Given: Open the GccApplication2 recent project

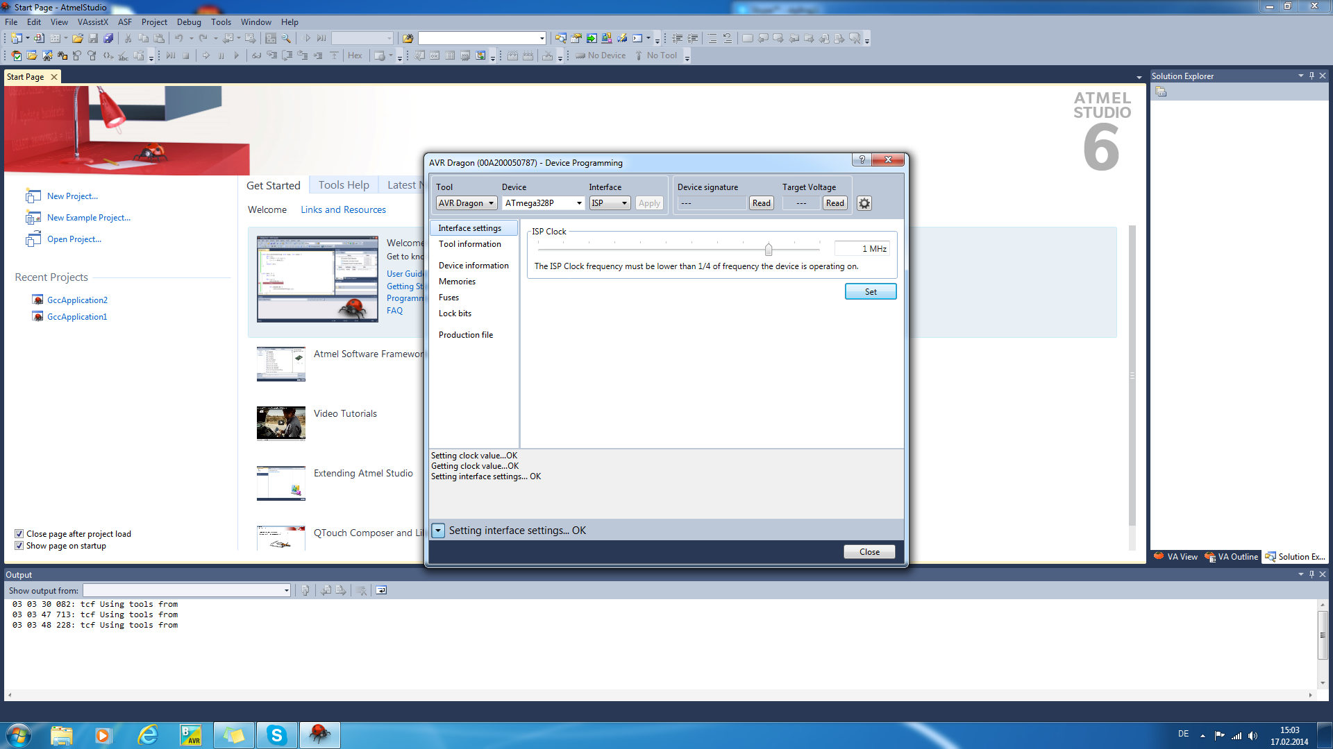Looking at the screenshot, I should (x=77, y=300).
